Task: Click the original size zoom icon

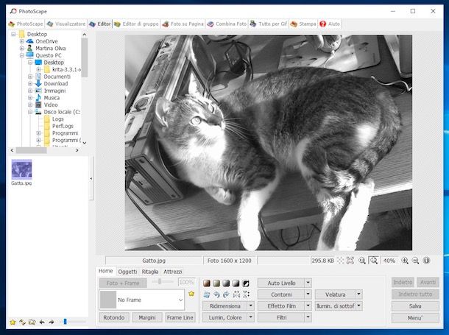Action: point(362,261)
